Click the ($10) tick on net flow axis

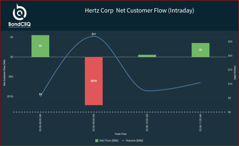pyautogui.click(x=10, y=96)
